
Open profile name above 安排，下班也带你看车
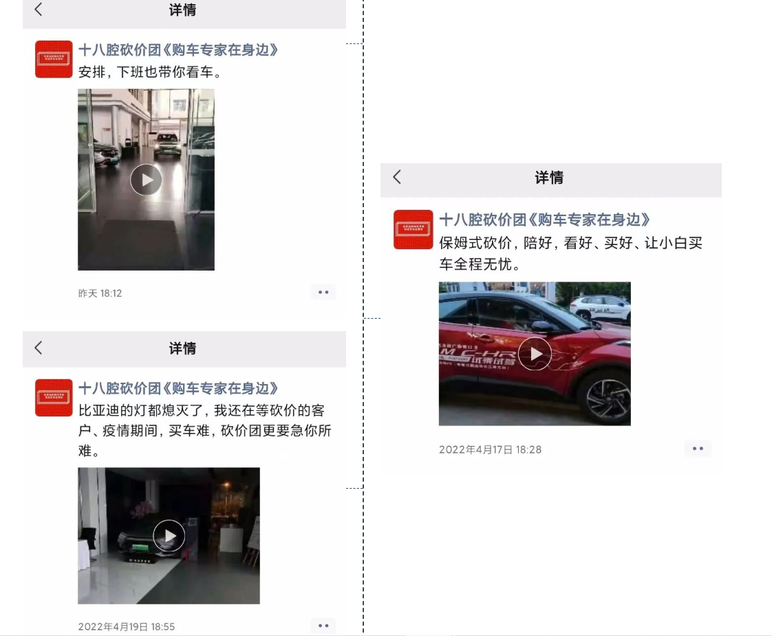tap(179, 50)
